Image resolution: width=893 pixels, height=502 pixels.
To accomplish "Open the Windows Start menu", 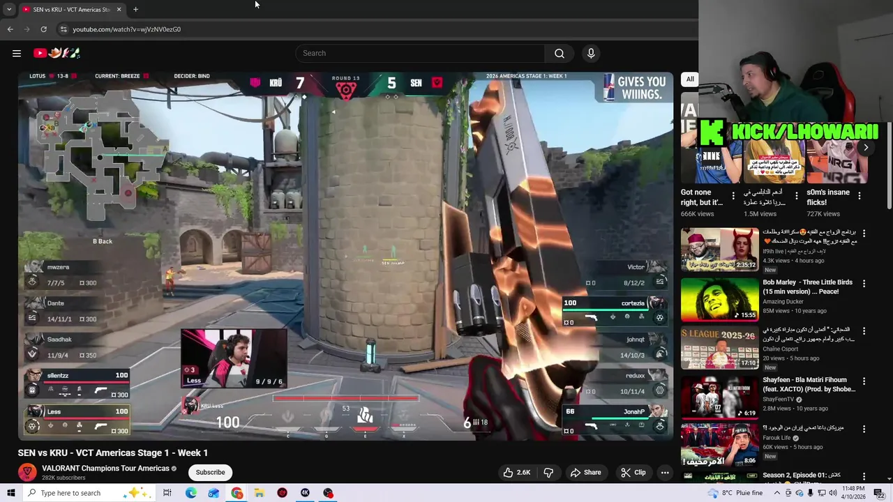I will coord(10,493).
